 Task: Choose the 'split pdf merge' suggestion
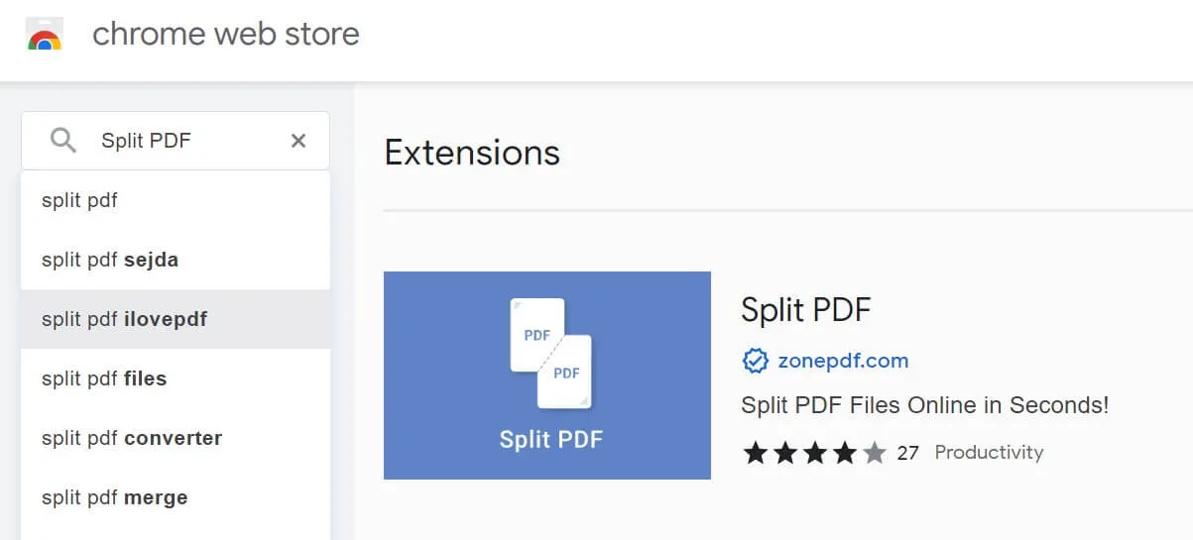pos(114,497)
